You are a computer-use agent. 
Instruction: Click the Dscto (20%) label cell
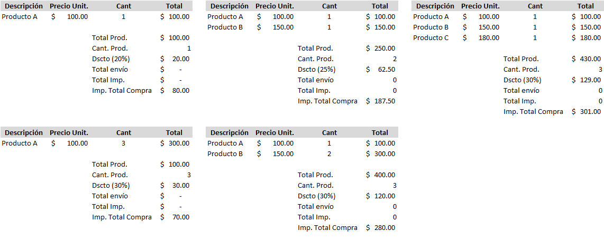coord(110,59)
